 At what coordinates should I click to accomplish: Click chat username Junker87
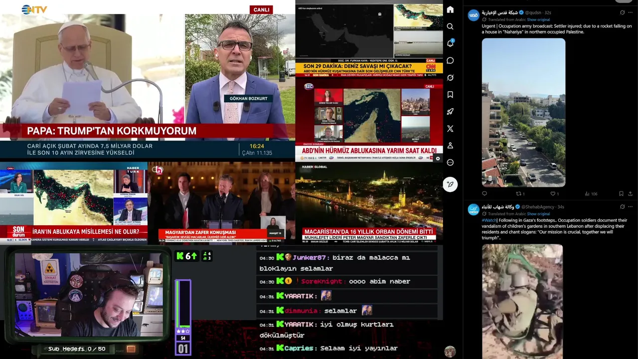[309, 258]
